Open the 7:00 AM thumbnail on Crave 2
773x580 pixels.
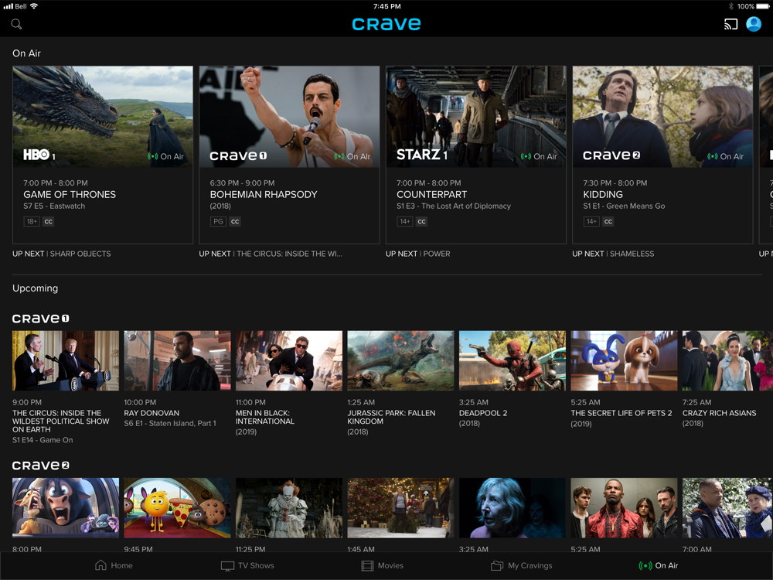(727, 507)
